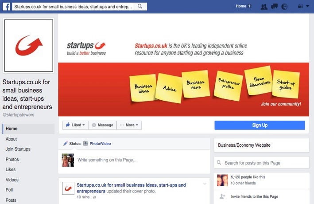Open the messages chat icon
This screenshot has width=314, height=204.
tap(274, 6)
